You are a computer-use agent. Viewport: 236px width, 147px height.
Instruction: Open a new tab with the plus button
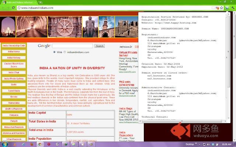coord(40,3)
